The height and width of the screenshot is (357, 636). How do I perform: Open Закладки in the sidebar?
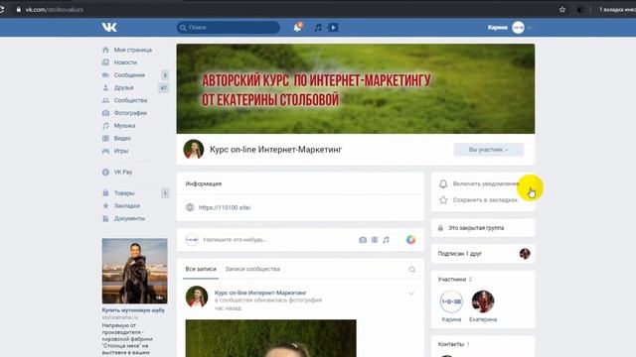(x=126, y=205)
